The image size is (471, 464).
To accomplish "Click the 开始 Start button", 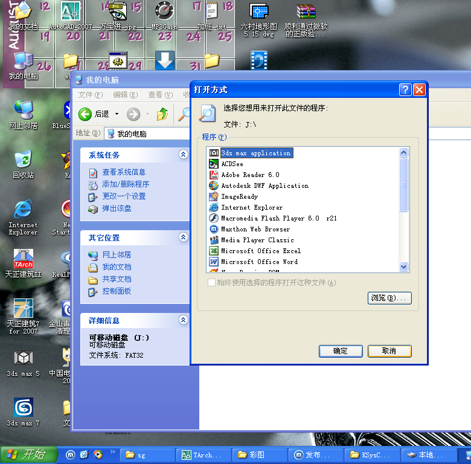I will pyautogui.click(x=29, y=454).
